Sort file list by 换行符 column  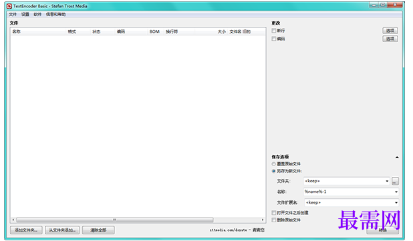(179, 31)
